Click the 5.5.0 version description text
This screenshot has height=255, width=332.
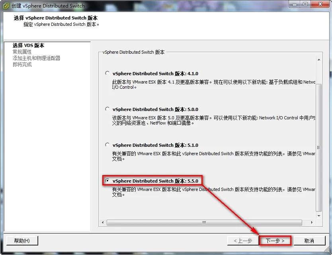[213, 192]
